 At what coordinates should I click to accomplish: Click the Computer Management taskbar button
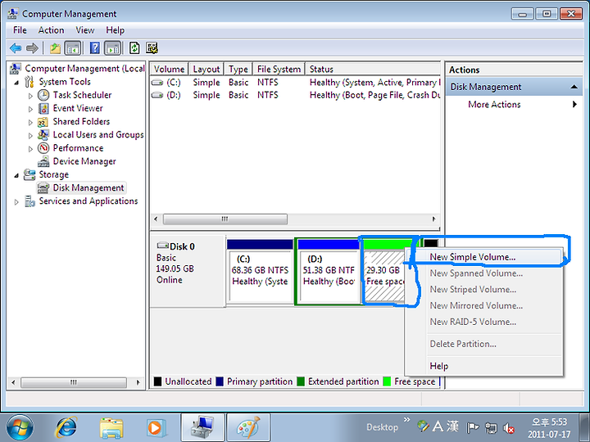tap(203, 428)
